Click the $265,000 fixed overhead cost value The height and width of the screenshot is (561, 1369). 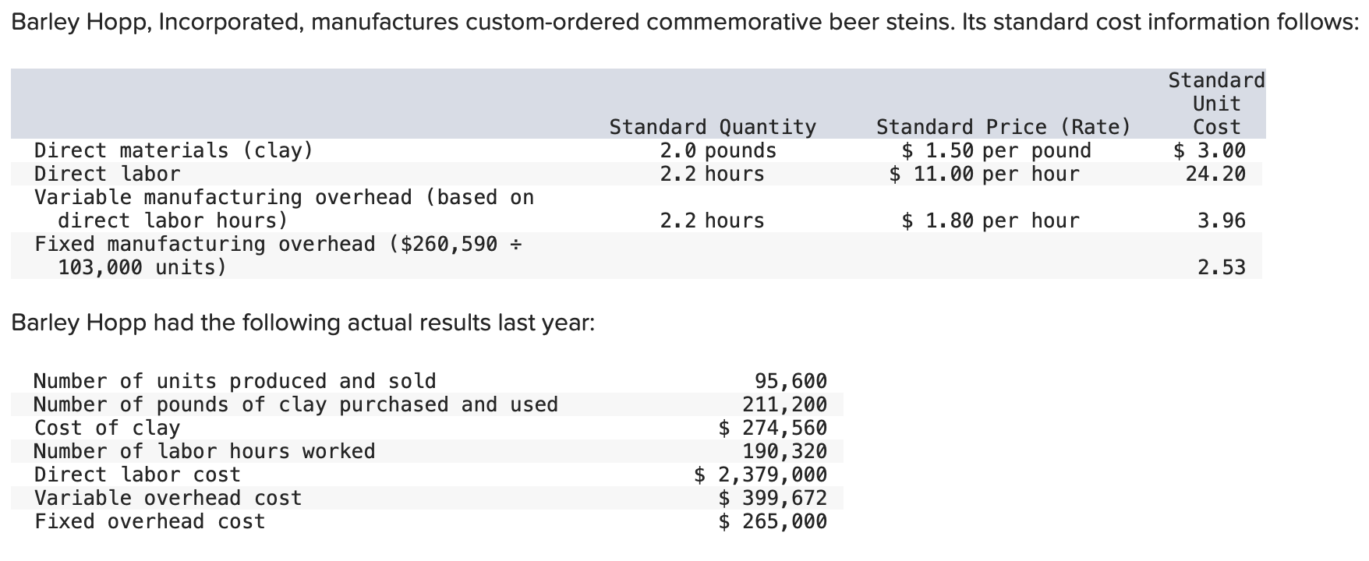pyautogui.click(x=772, y=521)
